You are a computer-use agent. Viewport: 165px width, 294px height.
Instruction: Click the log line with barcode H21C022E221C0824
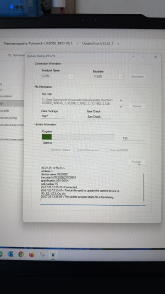[x=58, y=177]
